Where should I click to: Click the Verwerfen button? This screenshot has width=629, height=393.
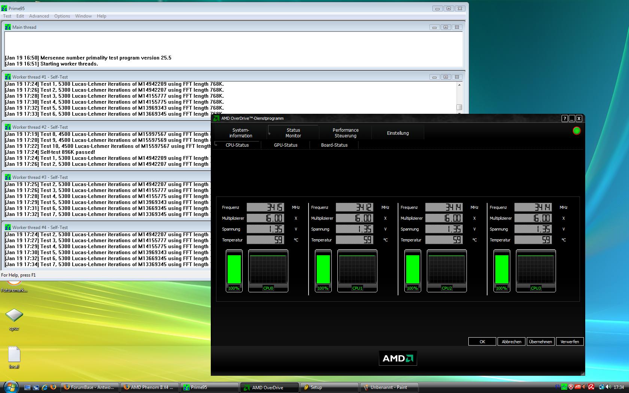pyautogui.click(x=570, y=341)
